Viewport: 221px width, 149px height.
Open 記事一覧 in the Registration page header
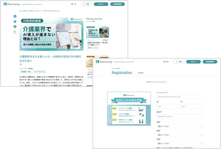point(166,62)
